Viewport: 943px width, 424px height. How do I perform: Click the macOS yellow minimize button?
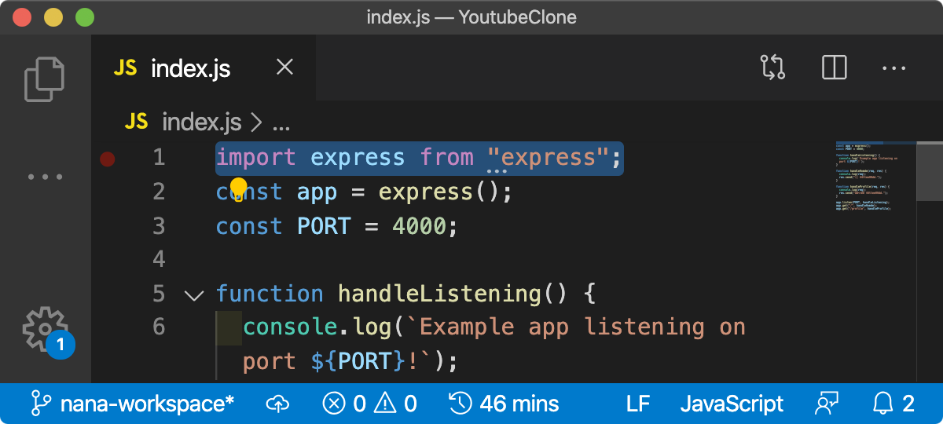[53, 16]
